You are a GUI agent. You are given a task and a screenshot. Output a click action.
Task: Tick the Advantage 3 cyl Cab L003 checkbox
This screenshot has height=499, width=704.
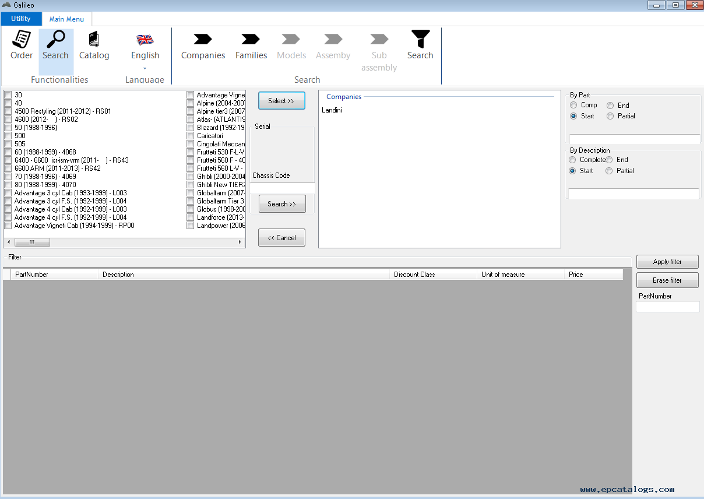[8, 193]
